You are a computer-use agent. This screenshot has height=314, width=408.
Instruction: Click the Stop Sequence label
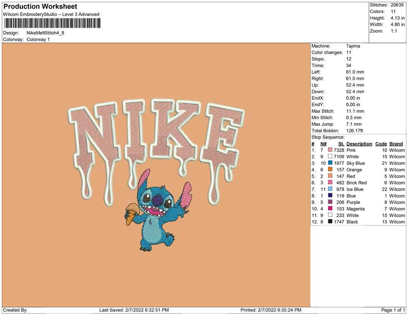coord(328,137)
